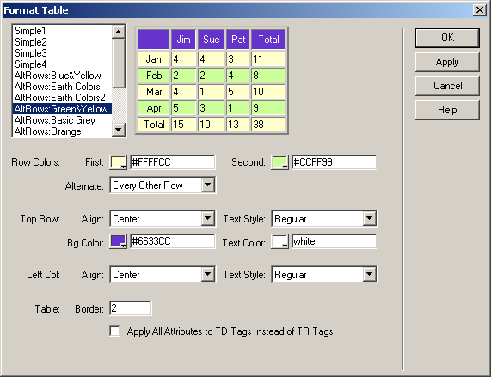
Task: Click the Border value field
Action: click(131, 308)
